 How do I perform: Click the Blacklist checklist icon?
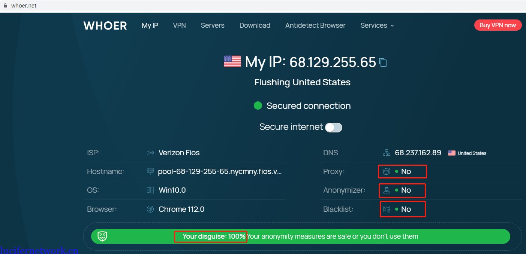[x=387, y=209]
